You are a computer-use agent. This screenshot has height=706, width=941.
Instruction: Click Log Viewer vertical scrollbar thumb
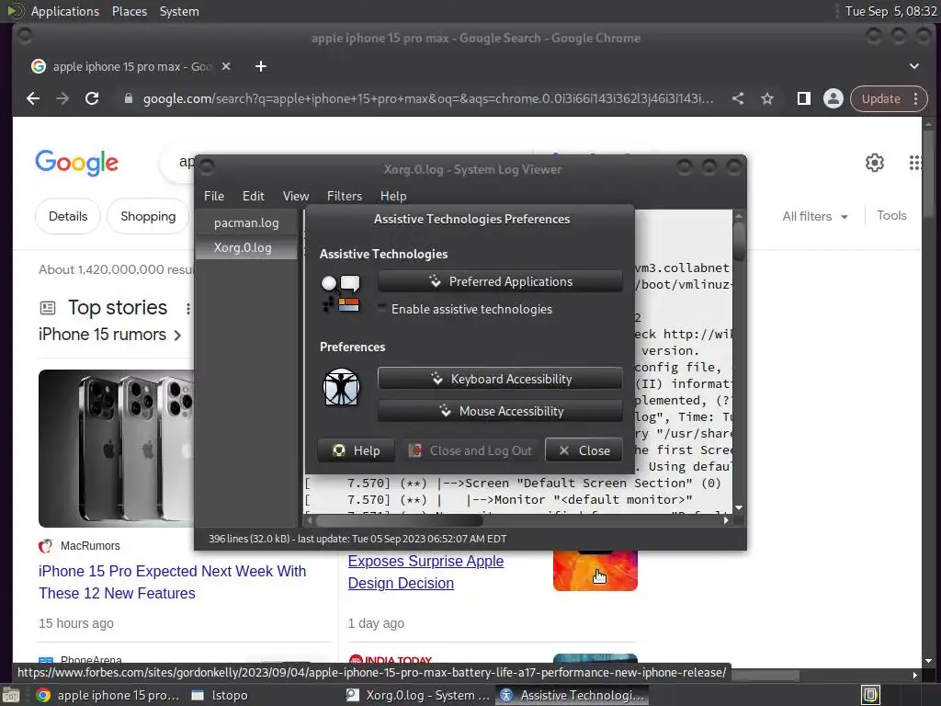click(x=739, y=241)
